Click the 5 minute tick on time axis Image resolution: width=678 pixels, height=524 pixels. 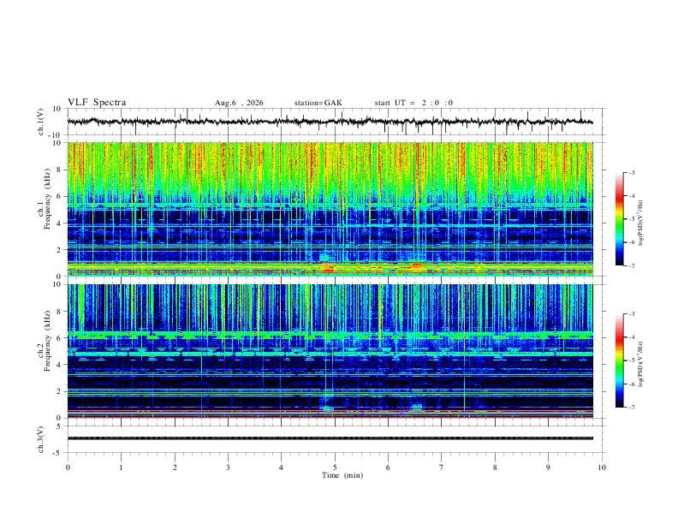click(x=335, y=467)
